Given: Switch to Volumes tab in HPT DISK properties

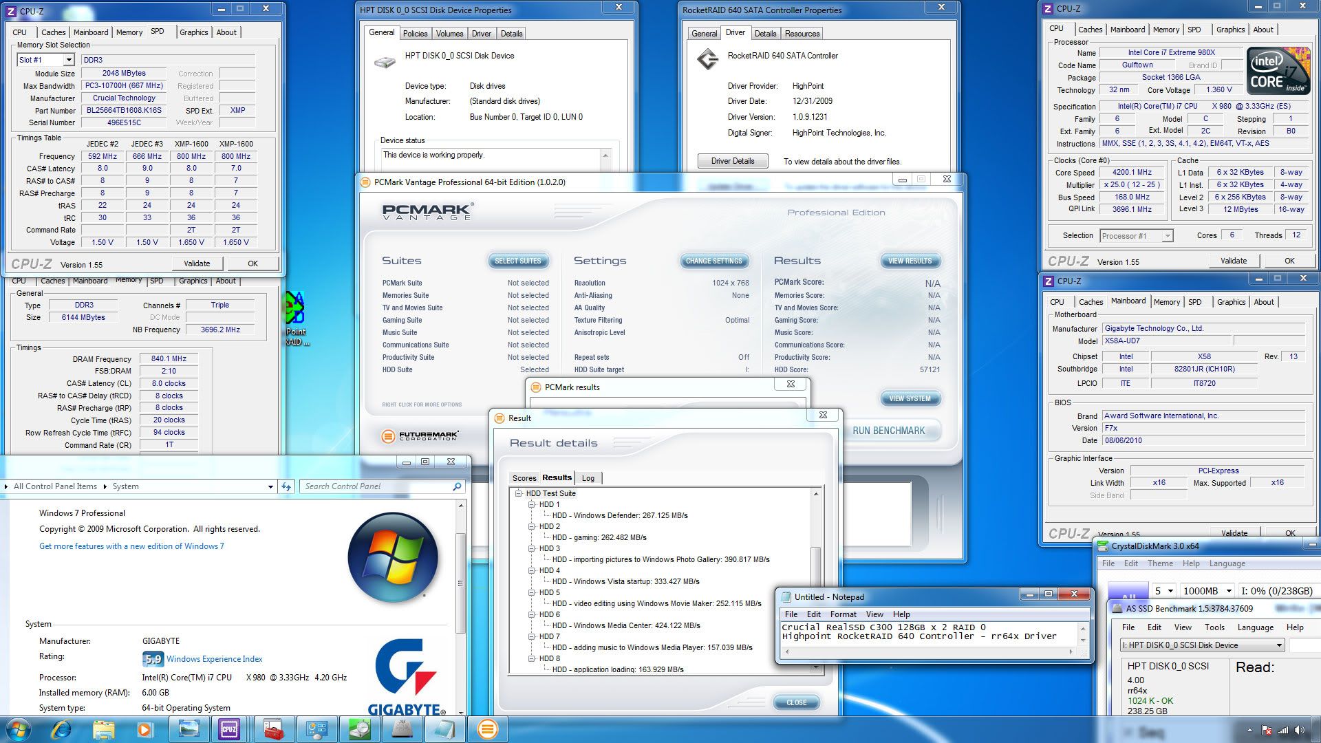Looking at the screenshot, I should click(x=449, y=34).
